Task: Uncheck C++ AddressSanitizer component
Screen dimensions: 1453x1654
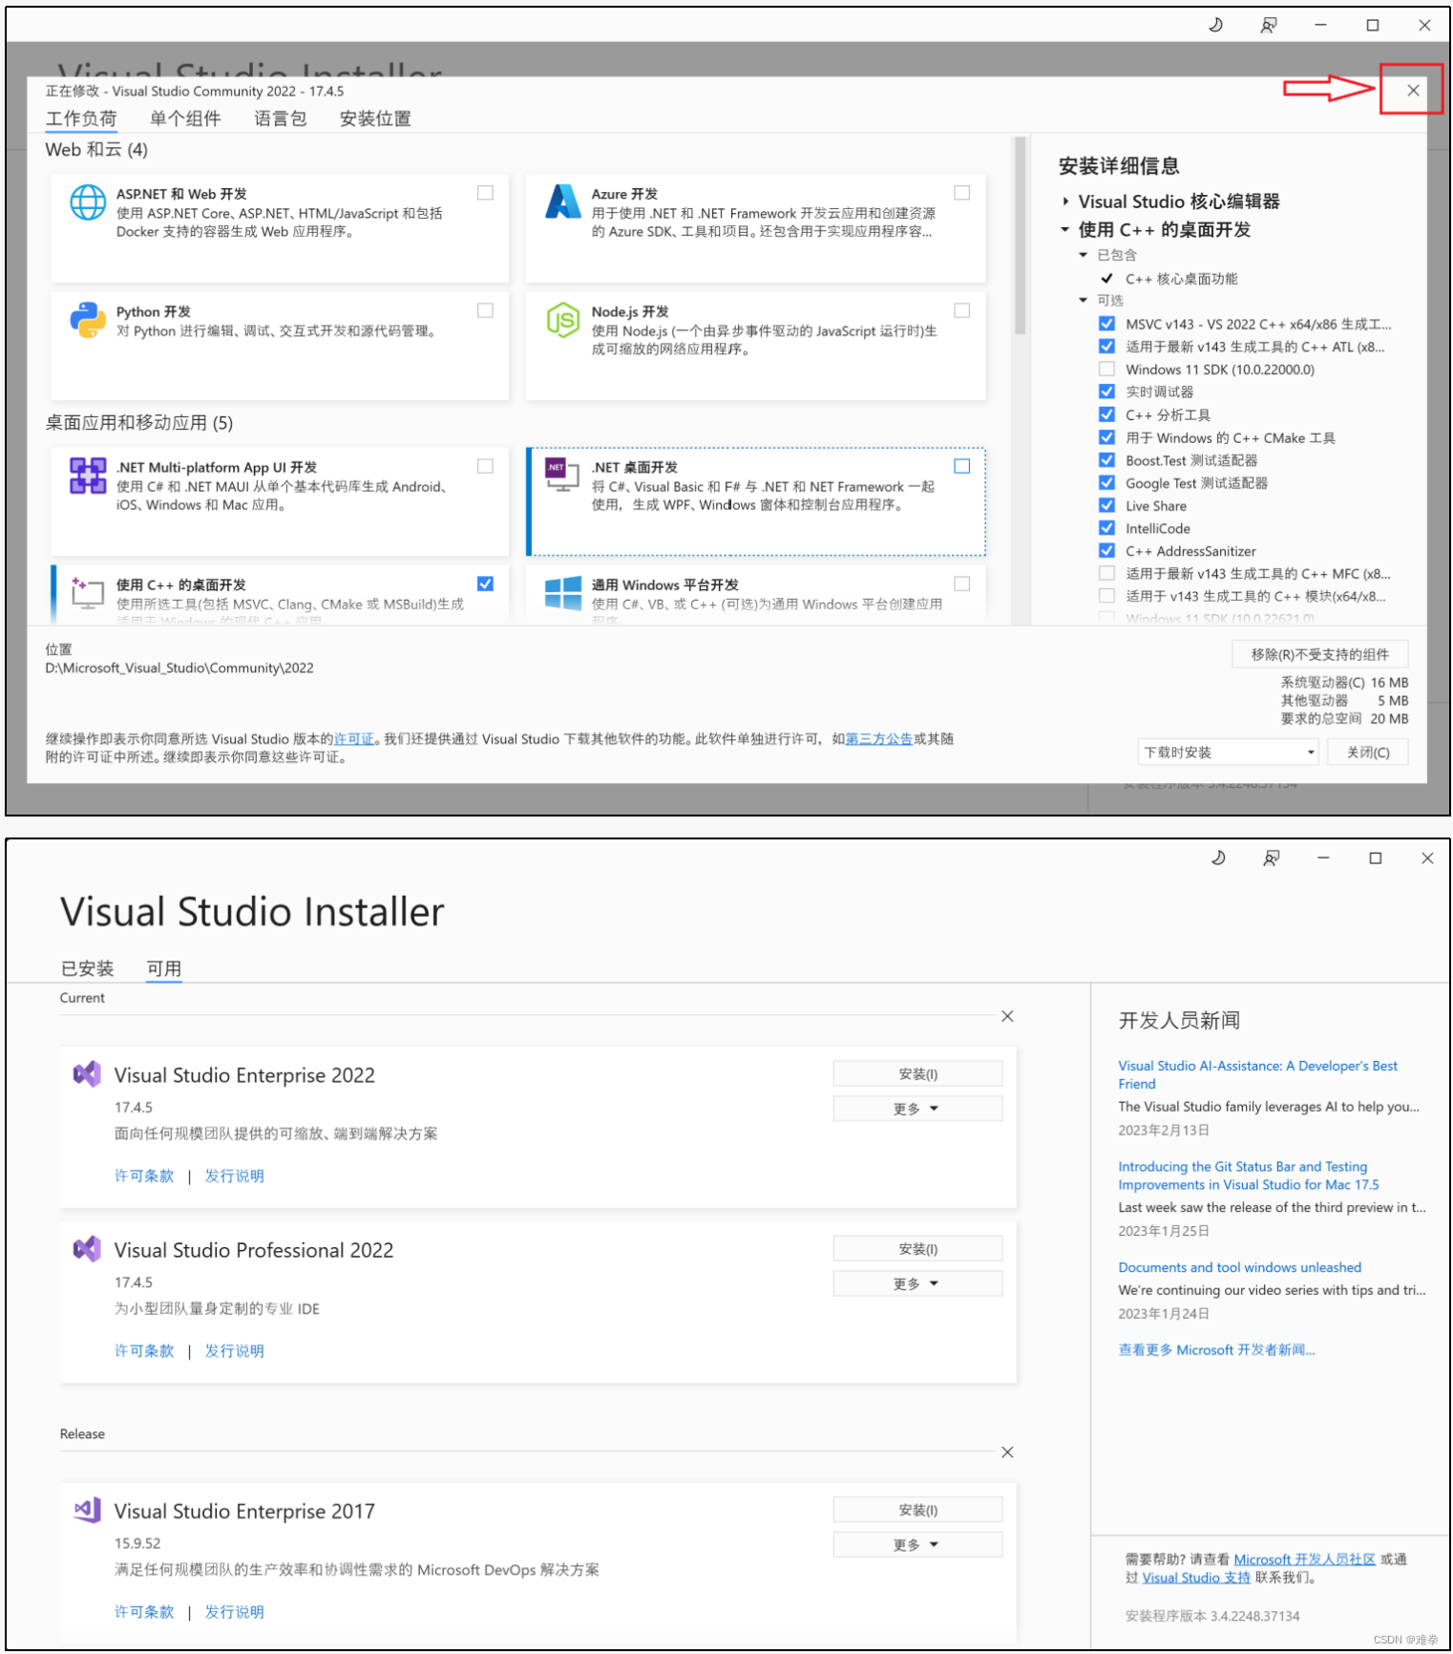Action: [1106, 551]
